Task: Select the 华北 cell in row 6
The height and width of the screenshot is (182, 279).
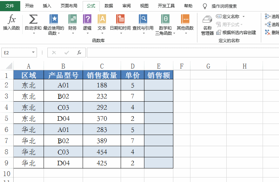Action: click(29, 129)
